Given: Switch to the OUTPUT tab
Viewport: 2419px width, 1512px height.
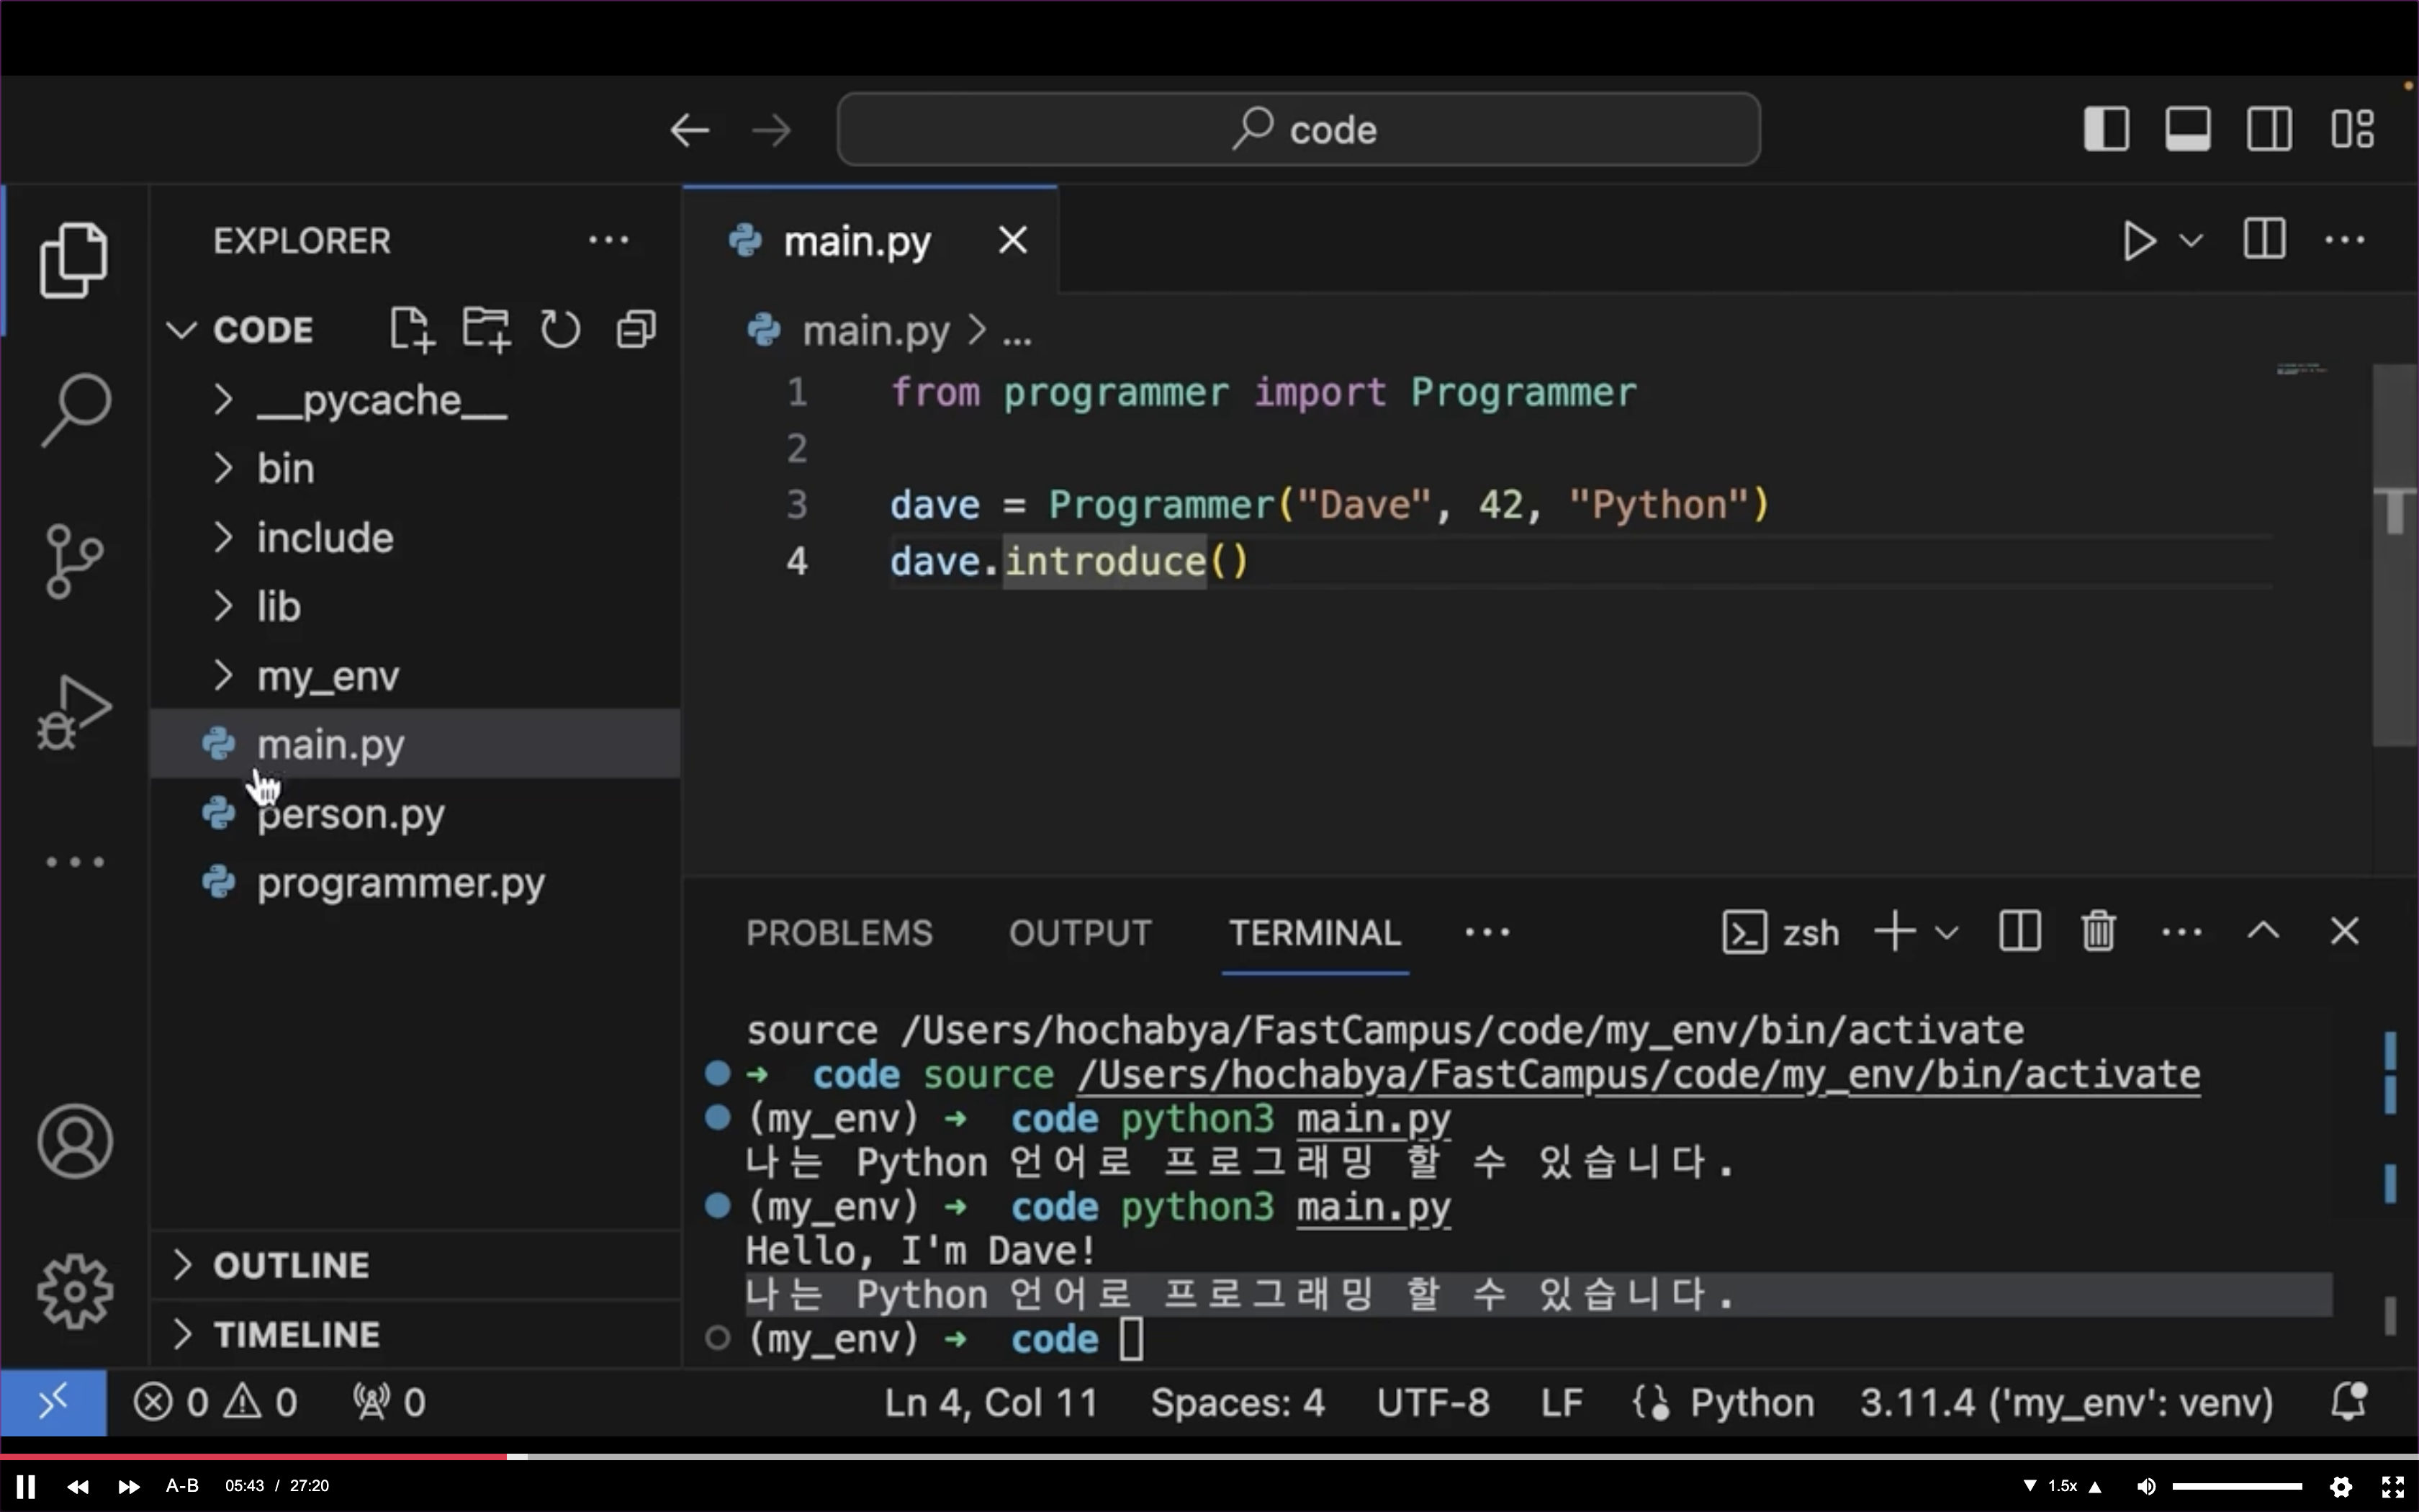Looking at the screenshot, I should (x=1080, y=933).
